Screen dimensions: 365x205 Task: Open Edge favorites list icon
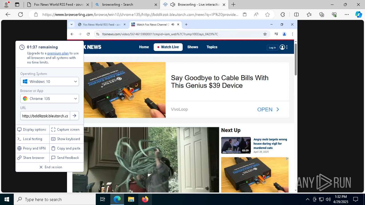tap(309, 15)
